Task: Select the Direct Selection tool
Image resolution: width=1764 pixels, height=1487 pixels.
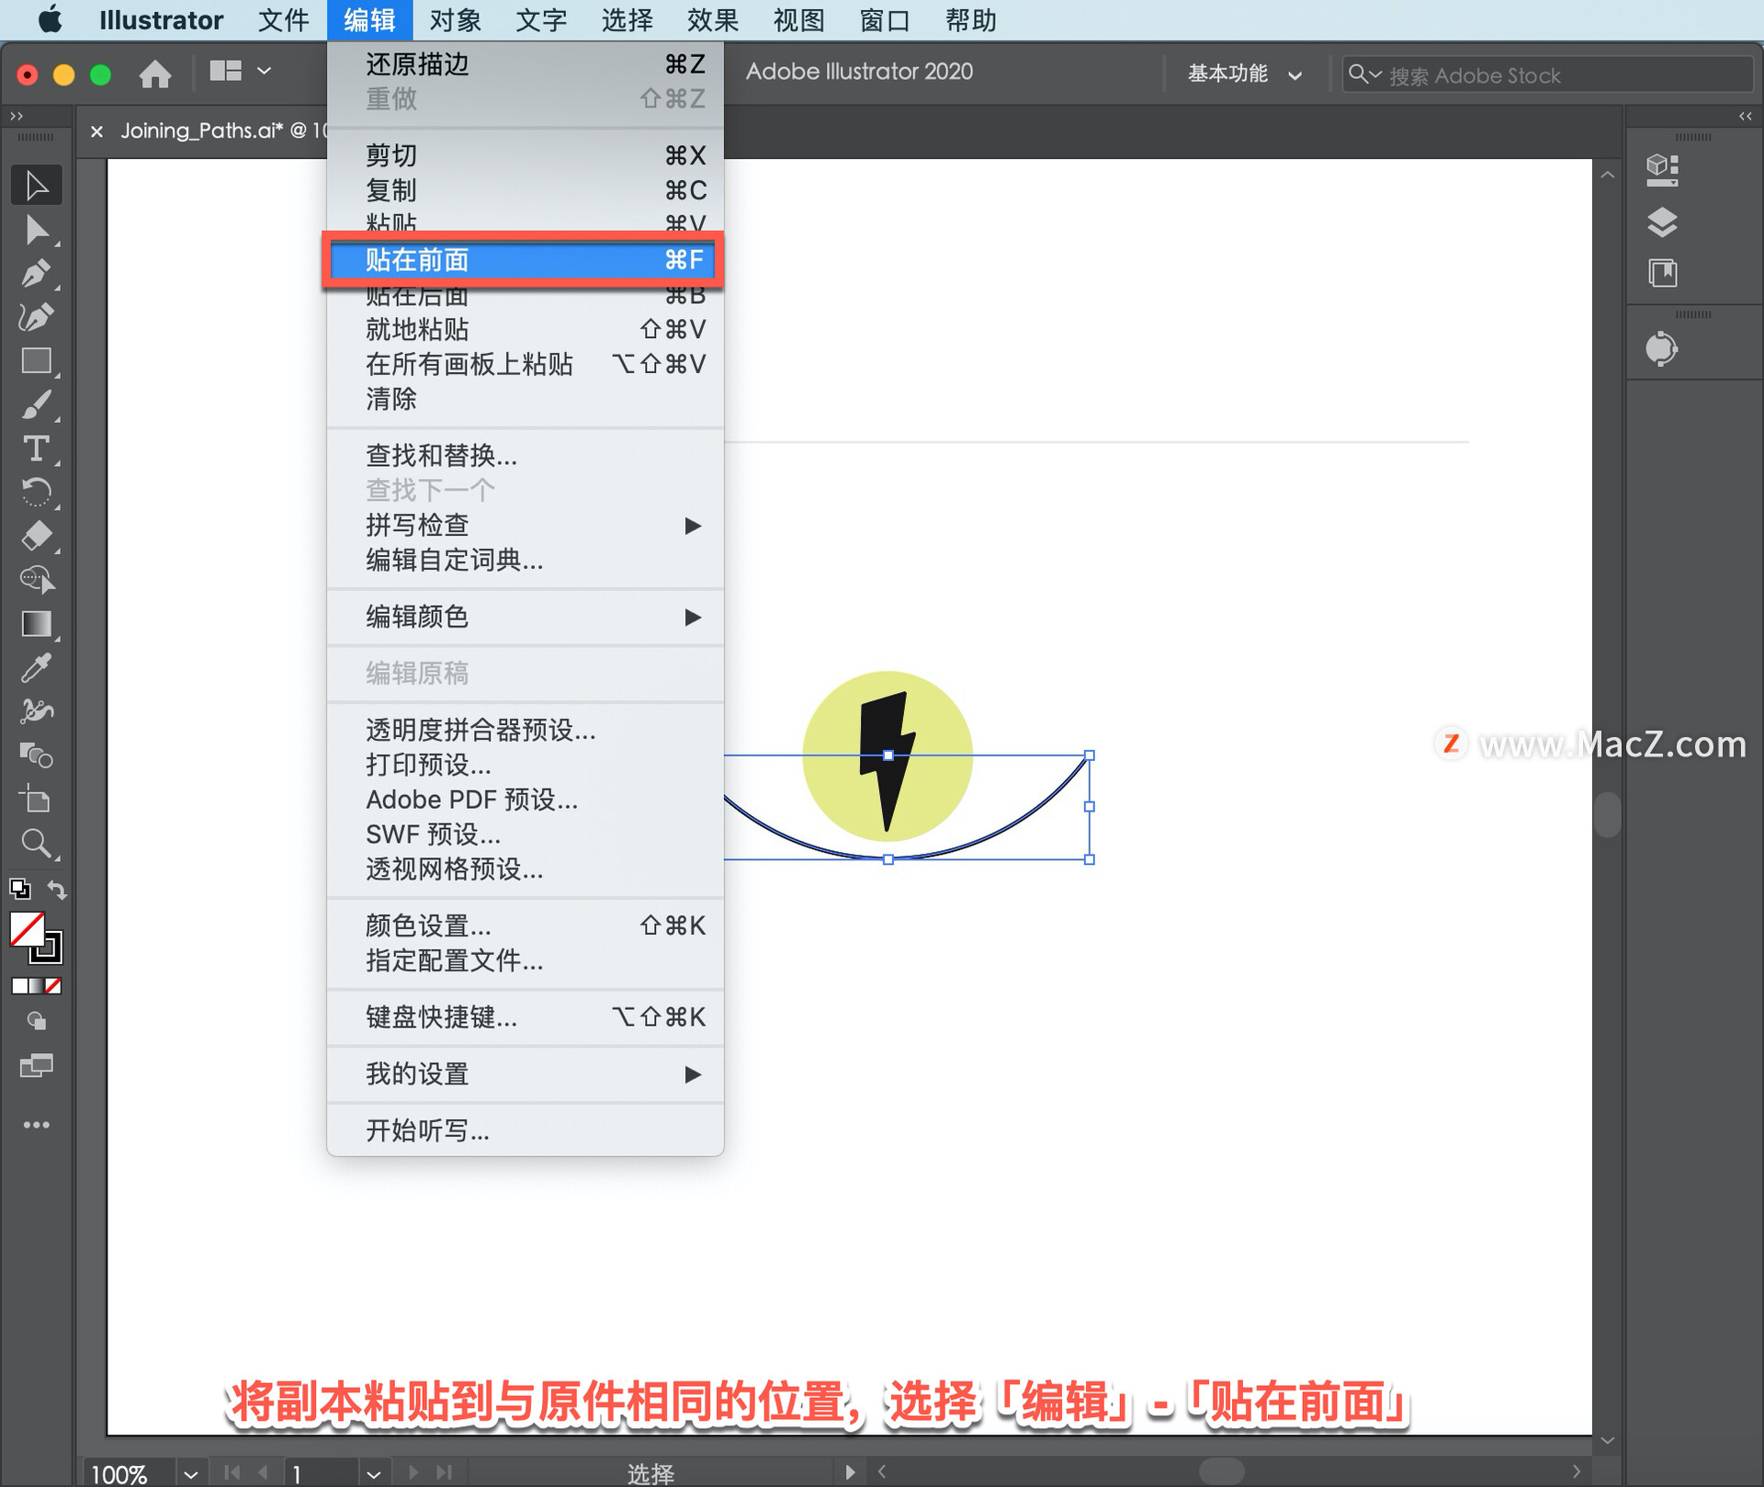Action: point(36,230)
